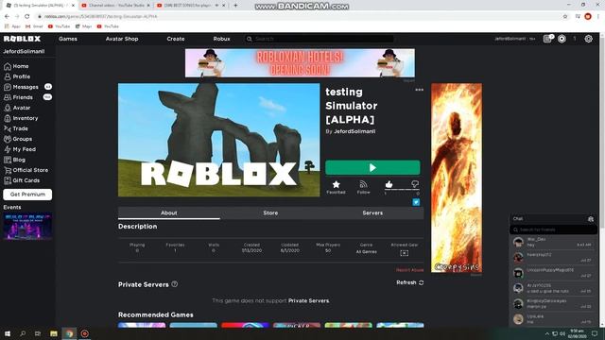Screen dimensions: 605x340
Task: Open Avatar Shop in the navbar
Action: [122, 39]
